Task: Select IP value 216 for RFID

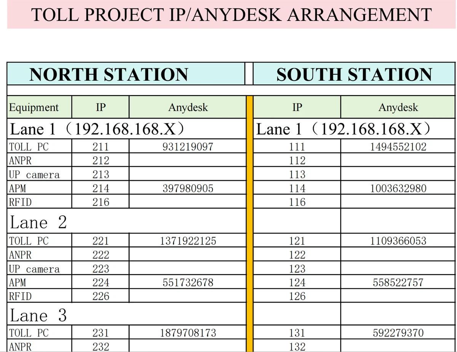Action: [x=101, y=202]
